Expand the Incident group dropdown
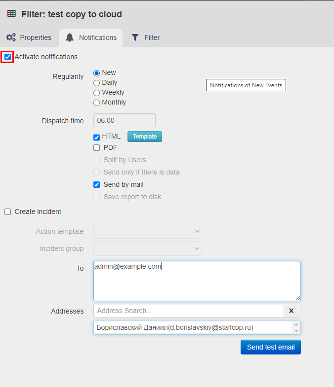Screen dimensions: 334x387 (x=147, y=248)
